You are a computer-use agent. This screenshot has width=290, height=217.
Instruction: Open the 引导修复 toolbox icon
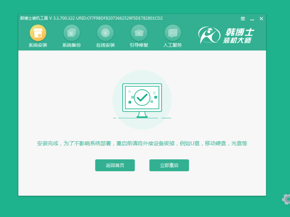point(139,33)
